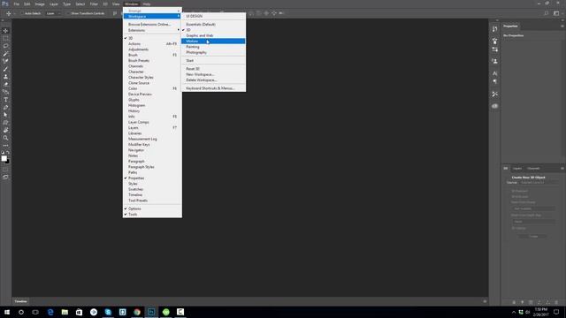Select the Clone Stamp tool

[x=5, y=77]
